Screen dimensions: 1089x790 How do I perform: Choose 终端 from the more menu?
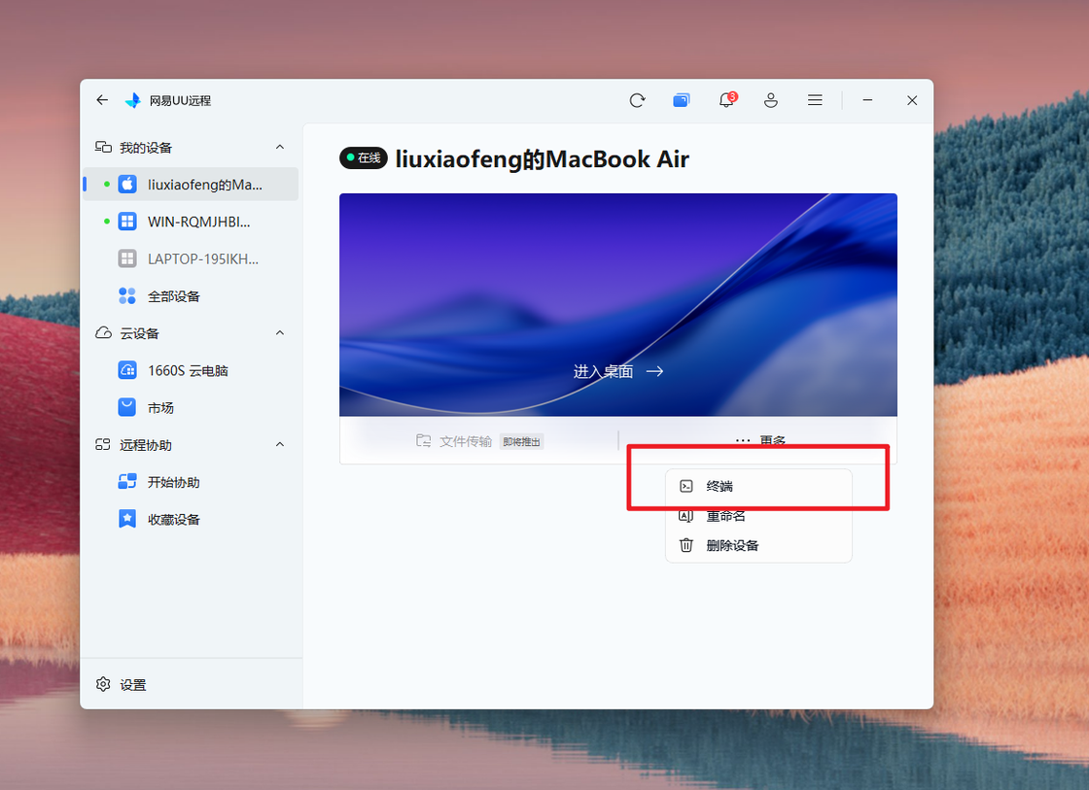[758, 486]
